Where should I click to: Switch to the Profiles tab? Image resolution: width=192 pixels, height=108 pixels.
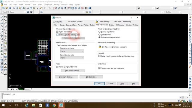tap(136, 25)
